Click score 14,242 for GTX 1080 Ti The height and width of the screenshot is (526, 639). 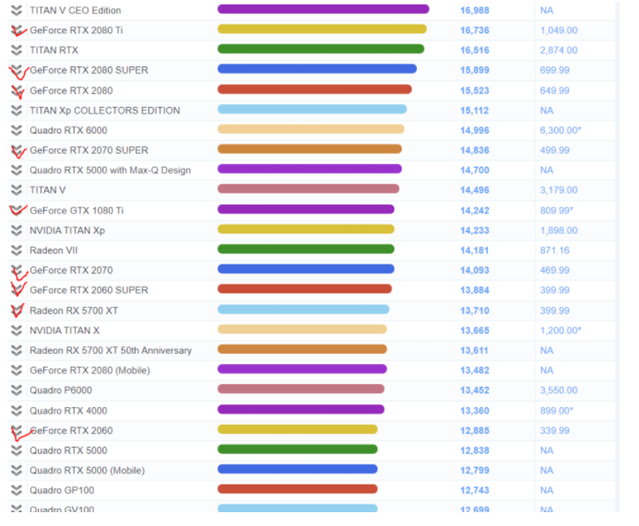pyautogui.click(x=475, y=210)
